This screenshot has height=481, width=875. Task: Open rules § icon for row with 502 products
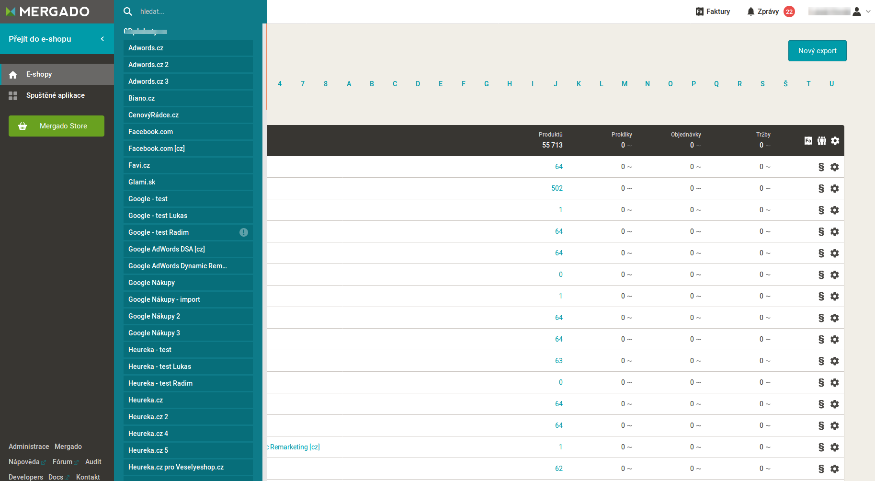[821, 188]
